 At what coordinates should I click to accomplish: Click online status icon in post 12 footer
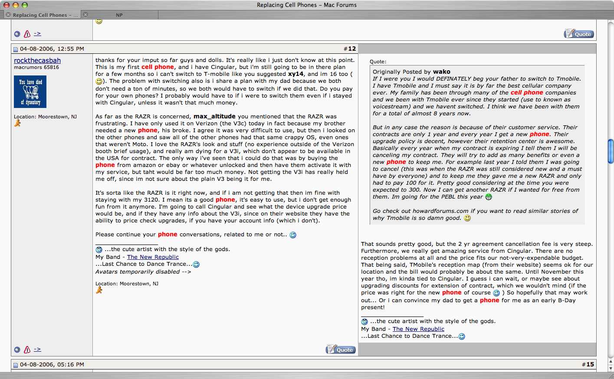[x=17, y=350]
